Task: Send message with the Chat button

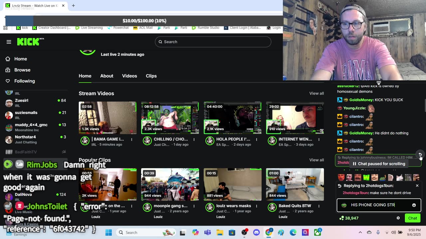Action: [x=413, y=218]
